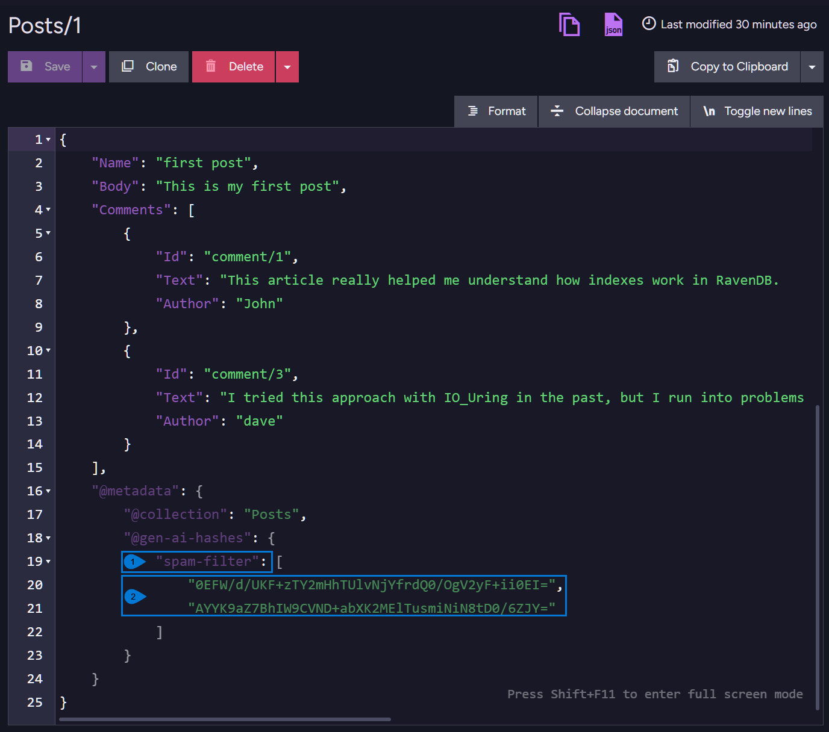Click the indent lines icon on Format button
This screenshot has width=829, height=732.
(x=472, y=111)
